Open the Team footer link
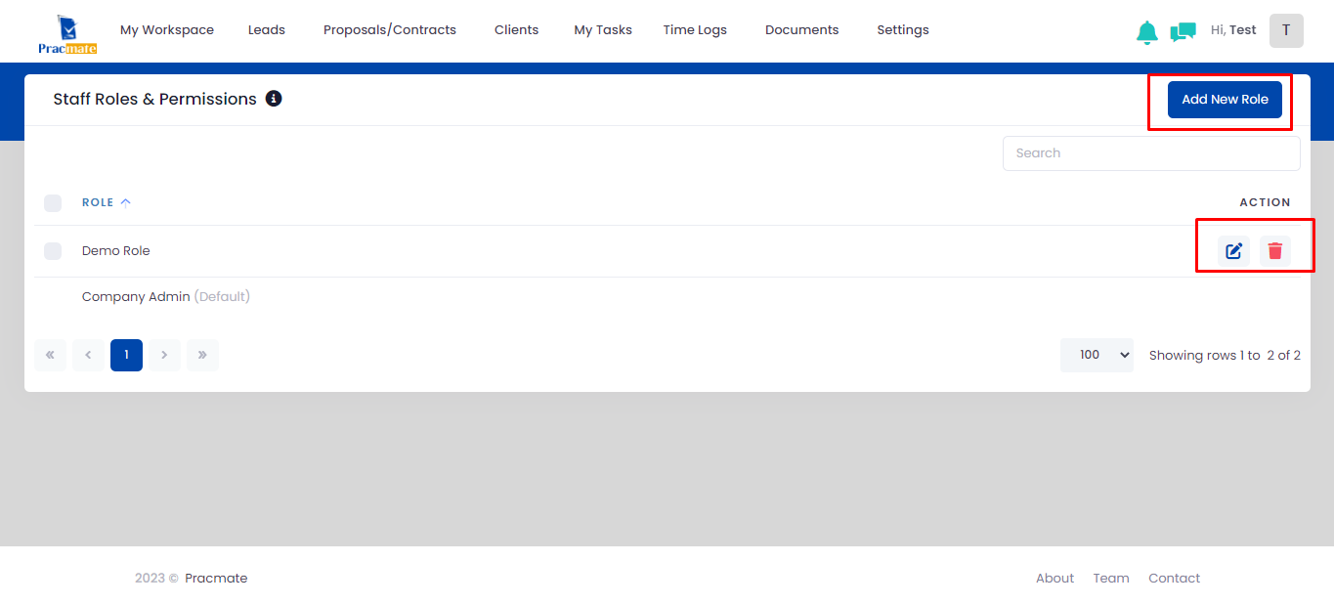Screen dimensions: 1334x605 point(1111,578)
